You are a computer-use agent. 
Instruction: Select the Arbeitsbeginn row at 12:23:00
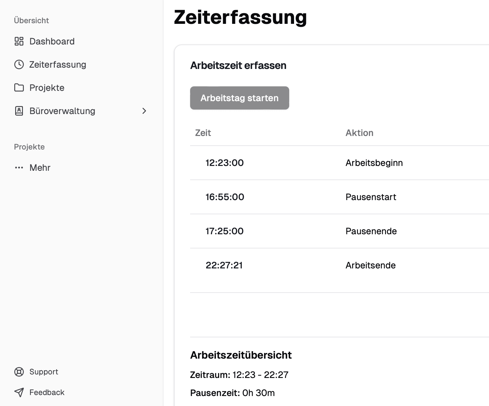[x=339, y=163]
